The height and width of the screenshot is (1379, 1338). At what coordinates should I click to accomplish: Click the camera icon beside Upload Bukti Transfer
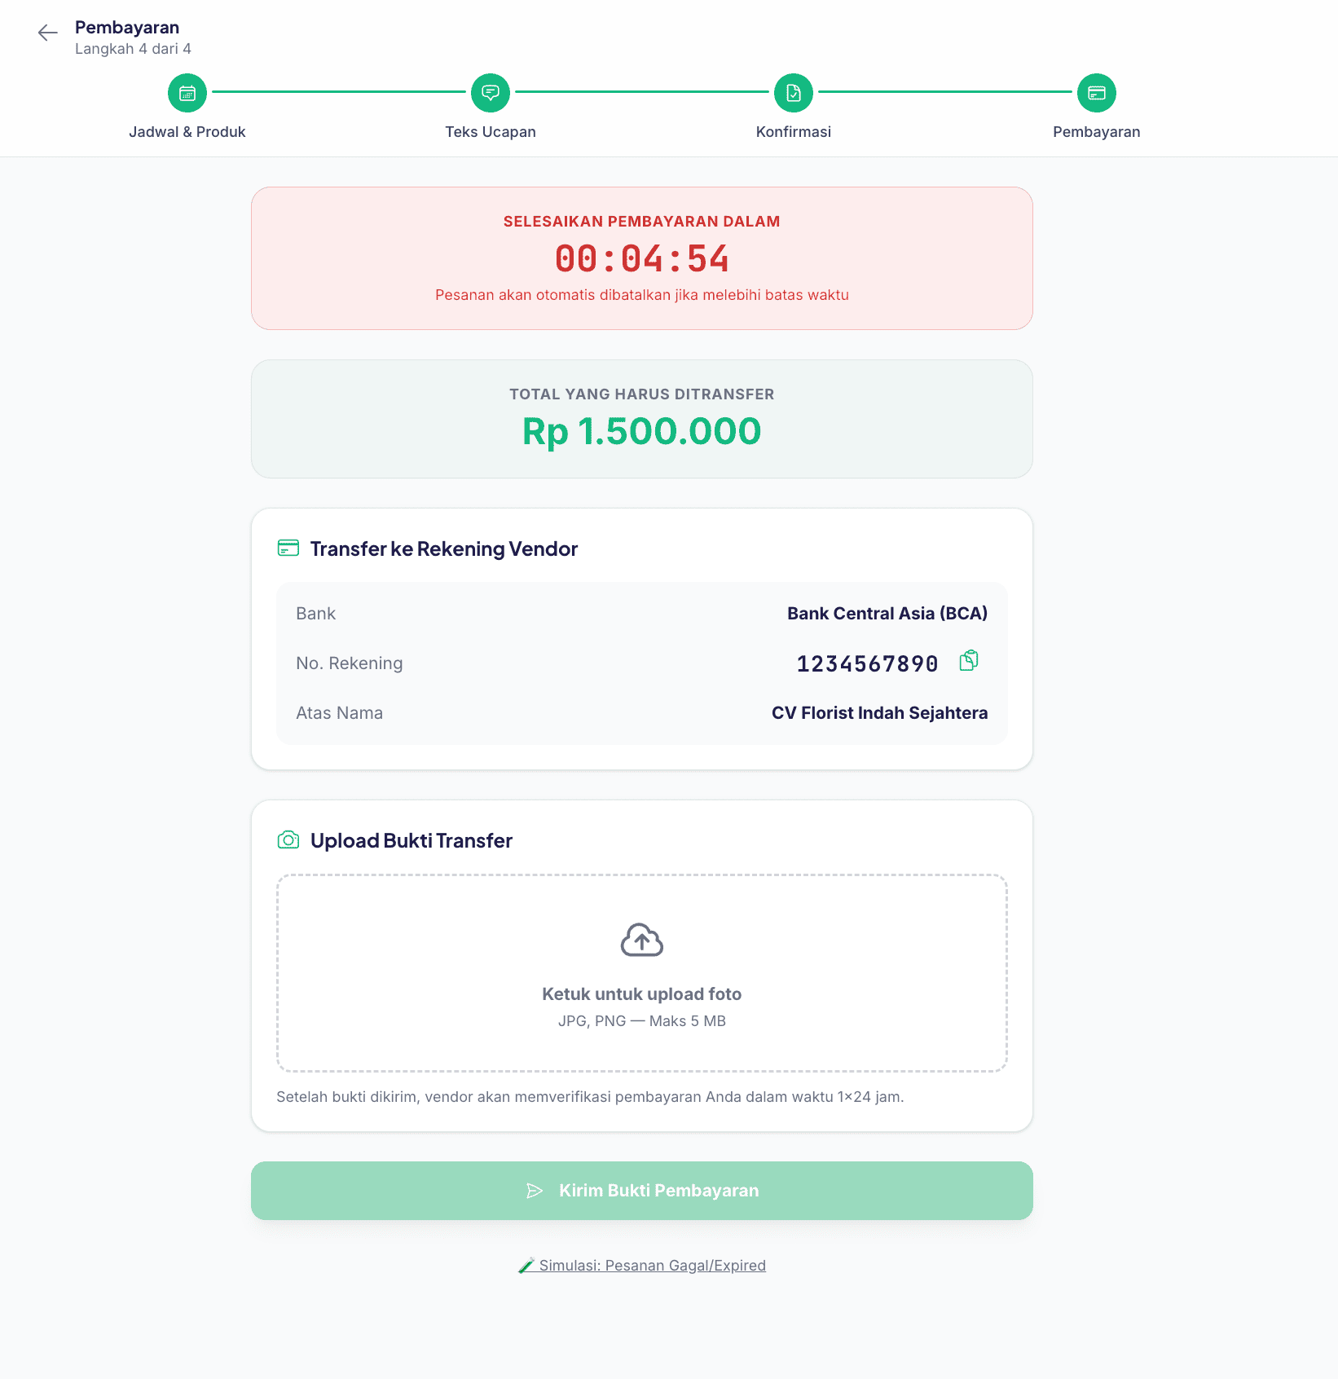click(288, 840)
